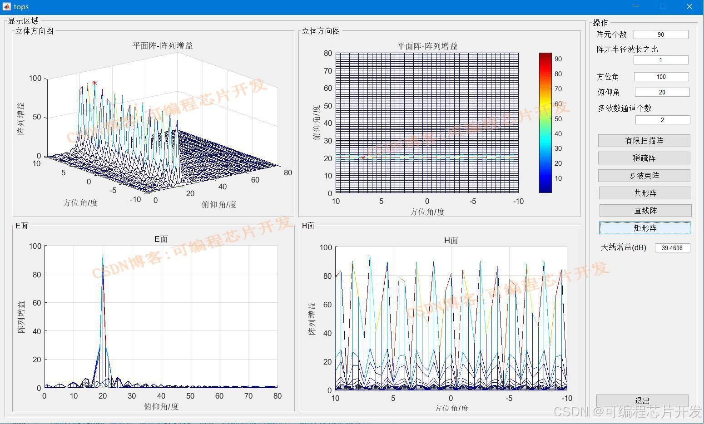Click the H面 plot title
Image resolution: width=704 pixels, height=424 pixels.
(451, 241)
